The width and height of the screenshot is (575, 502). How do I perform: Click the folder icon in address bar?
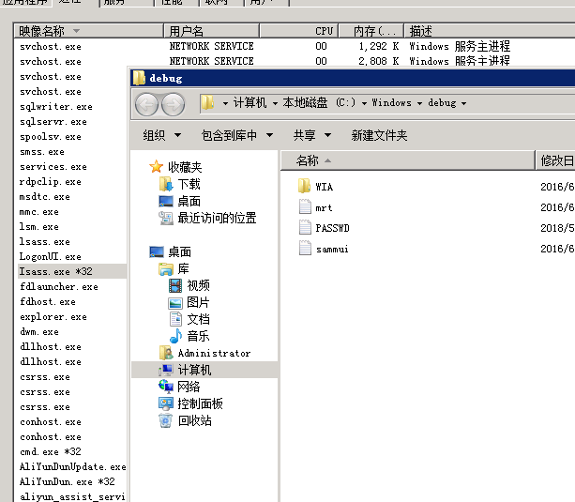(x=207, y=103)
